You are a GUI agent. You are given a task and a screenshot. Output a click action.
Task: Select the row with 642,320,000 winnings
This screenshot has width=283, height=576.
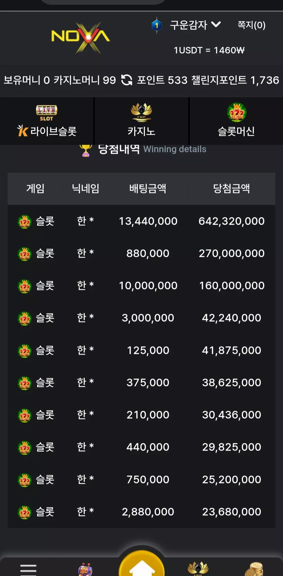coord(141,221)
